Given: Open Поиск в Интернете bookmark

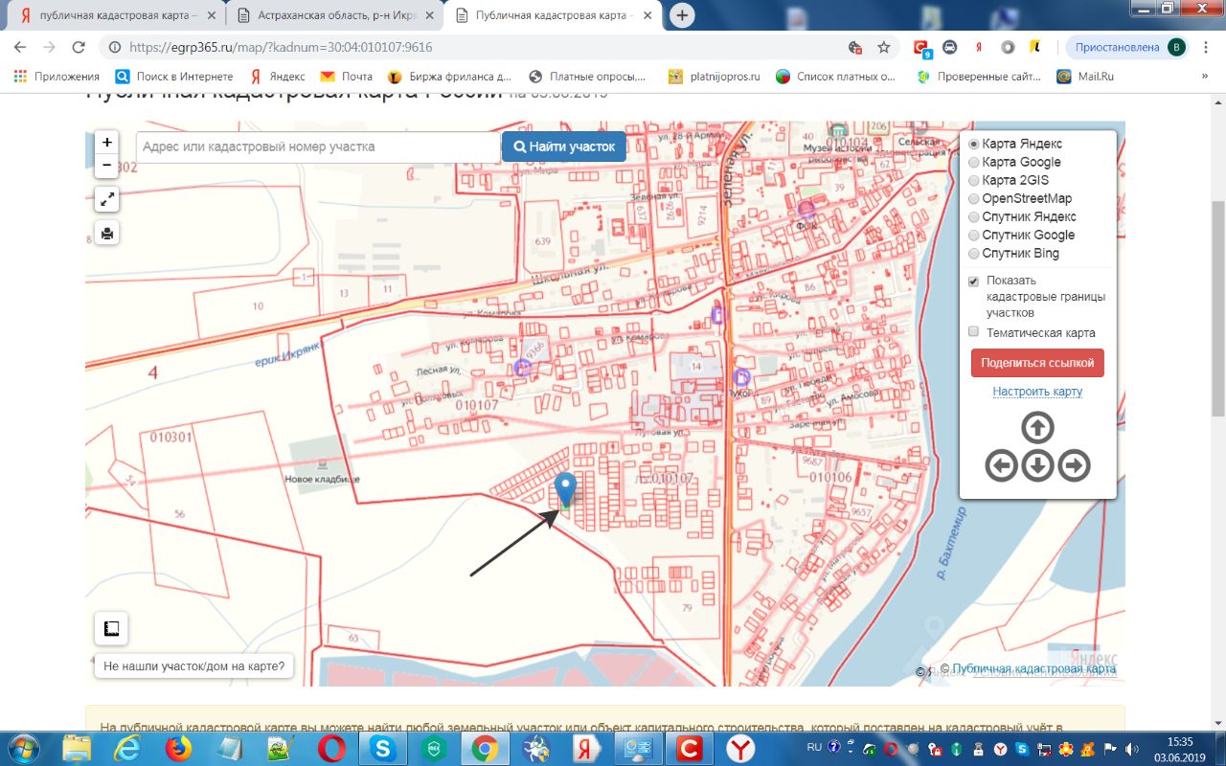Looking at the screenshot, I should pyautogui.click(x=173, y=77).
